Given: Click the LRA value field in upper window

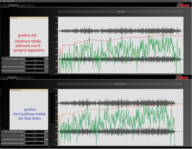Looking at the screenshot, I should (x=35, y=63).
